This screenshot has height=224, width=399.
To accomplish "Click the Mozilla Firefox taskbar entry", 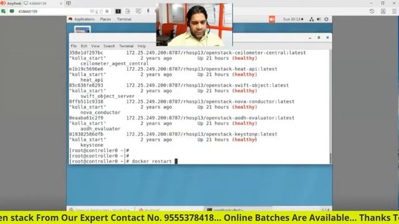I will point(100,210).
